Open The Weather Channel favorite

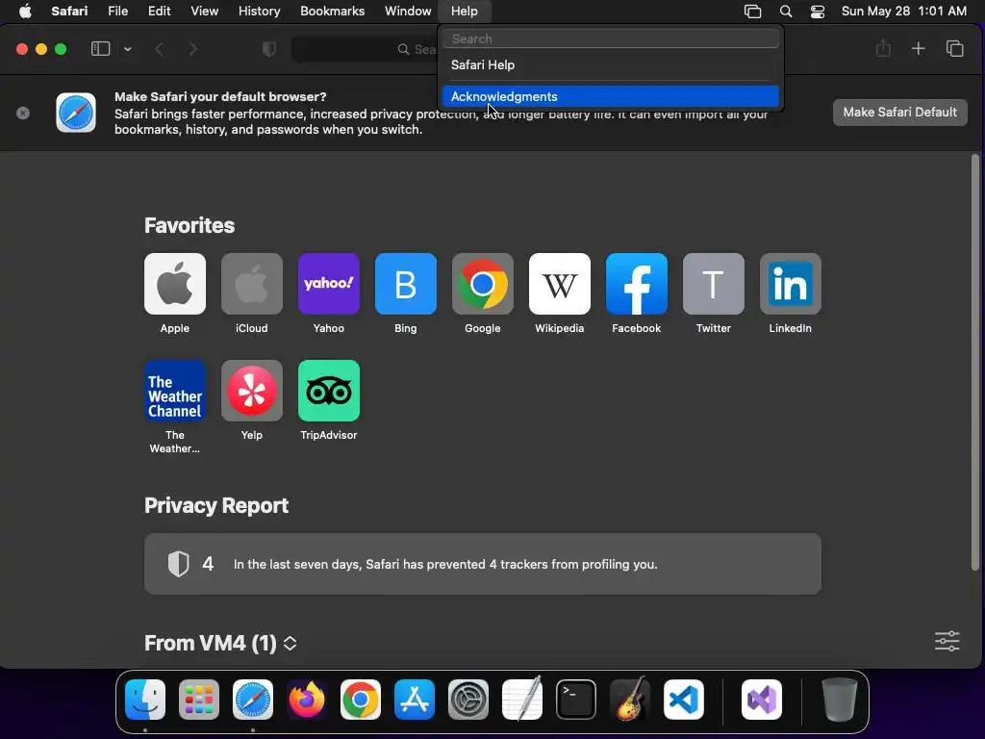(175, 391)
